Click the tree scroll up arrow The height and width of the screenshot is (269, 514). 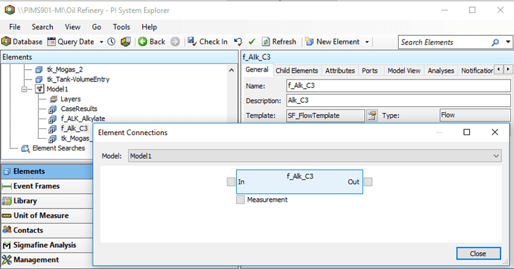232,70
